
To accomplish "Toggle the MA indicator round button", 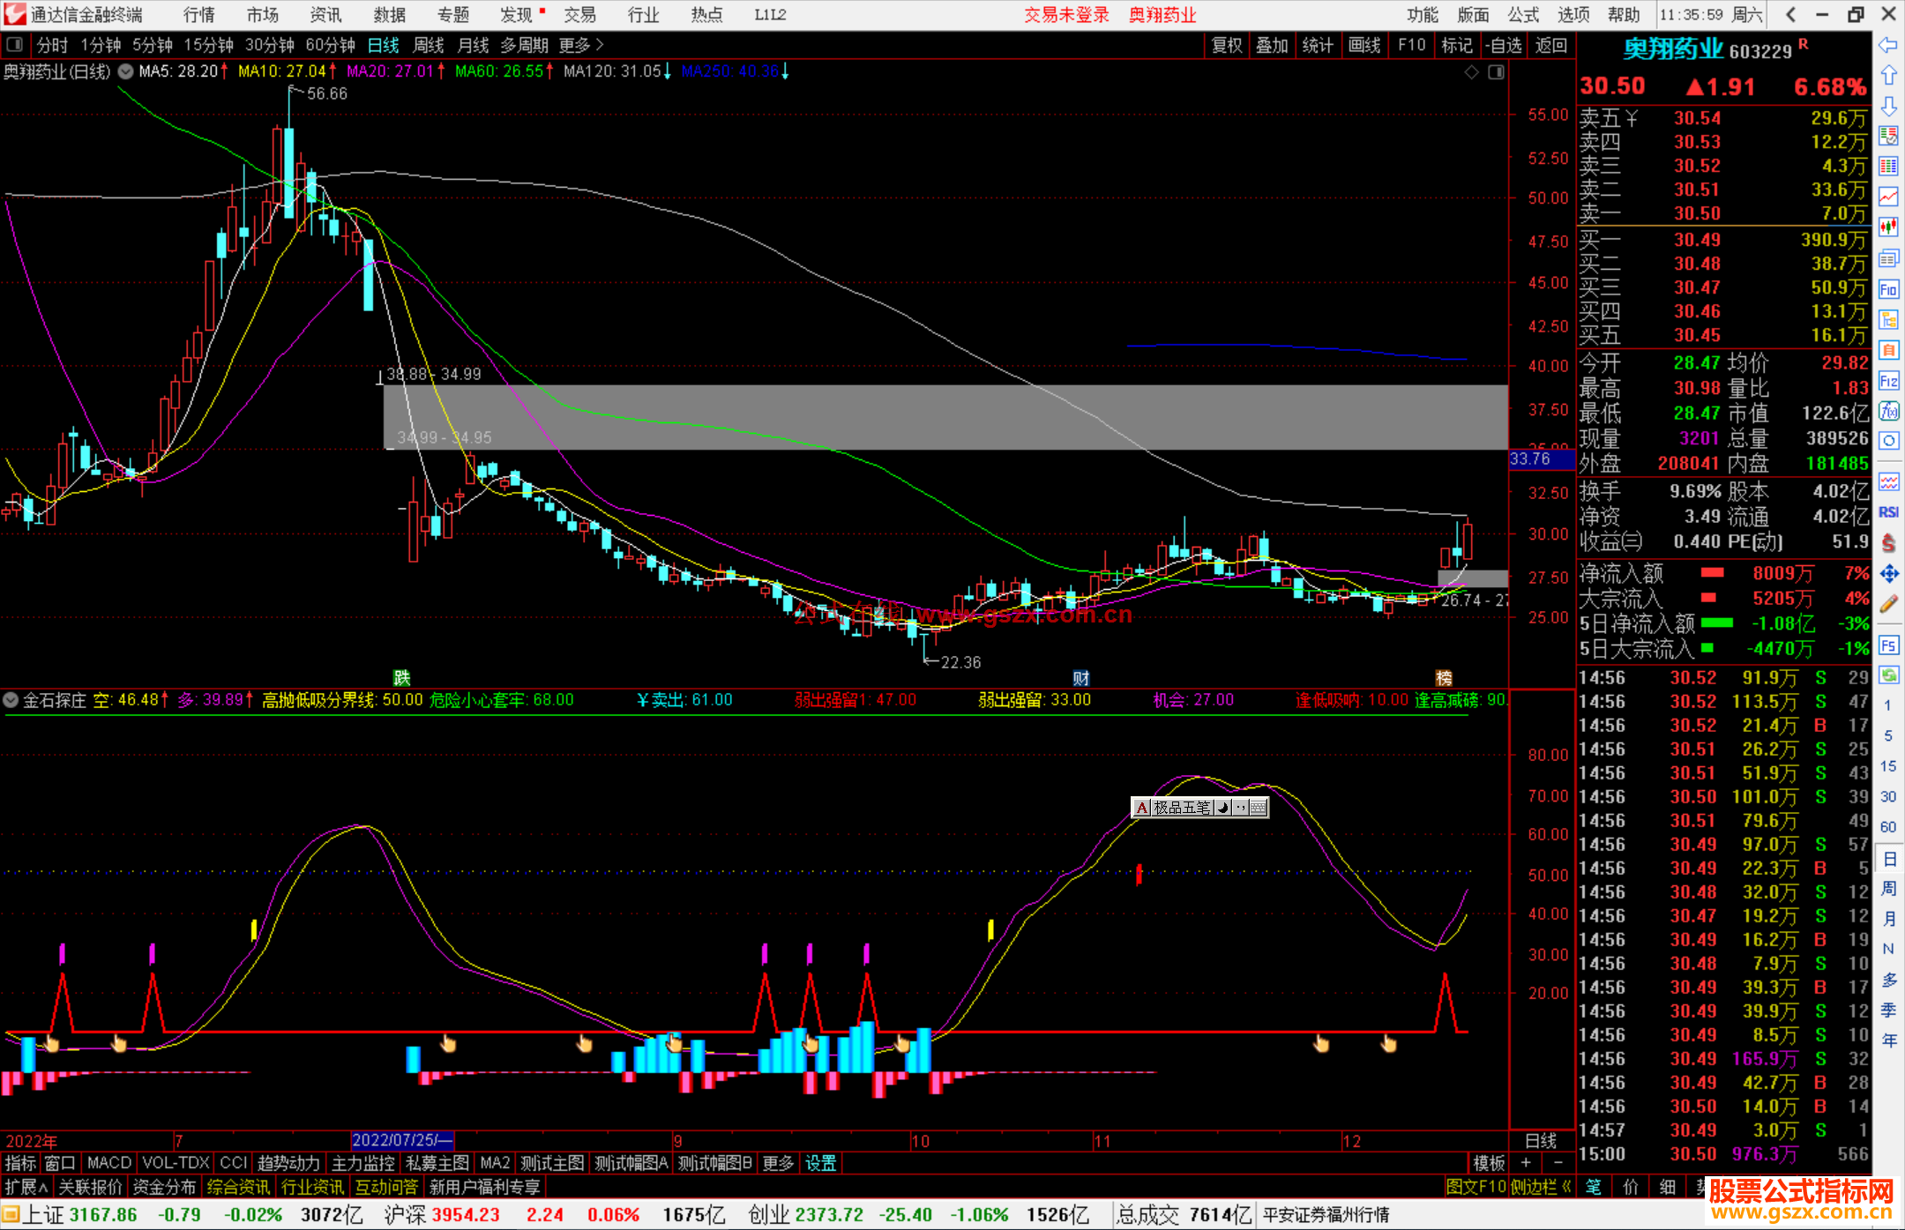I will [x=126, y=71].
